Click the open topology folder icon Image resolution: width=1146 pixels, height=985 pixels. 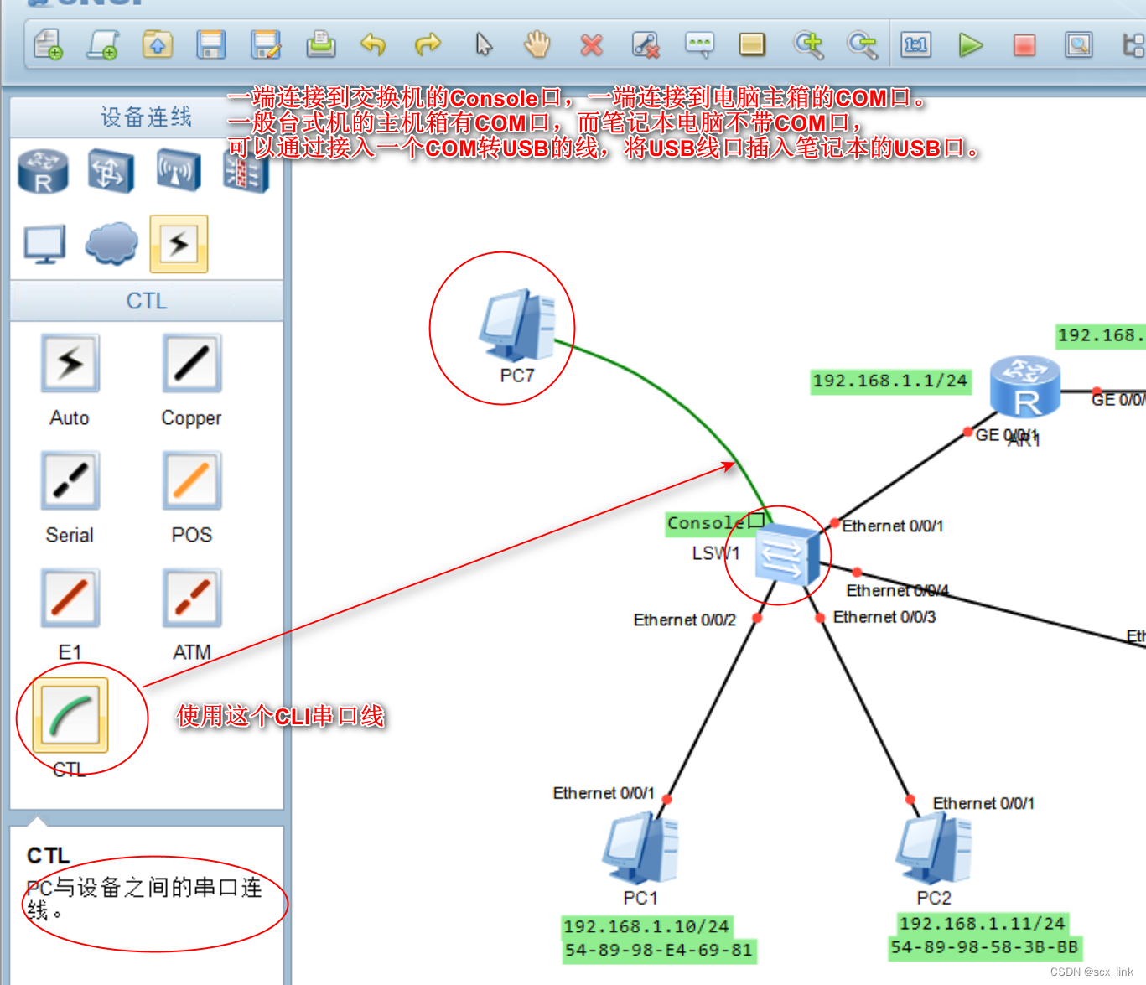[158, 44]
